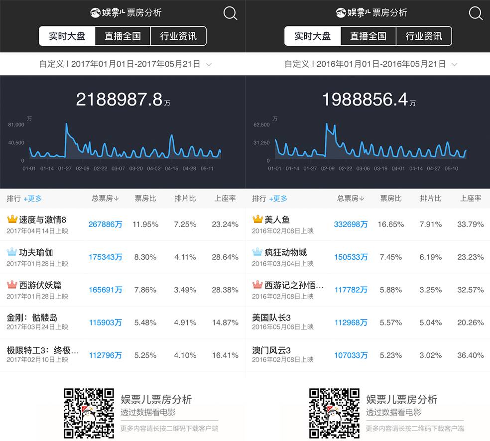Open search in the 2016 panel
This screenshot has height=441, width=490.
[x=476, y=13]
